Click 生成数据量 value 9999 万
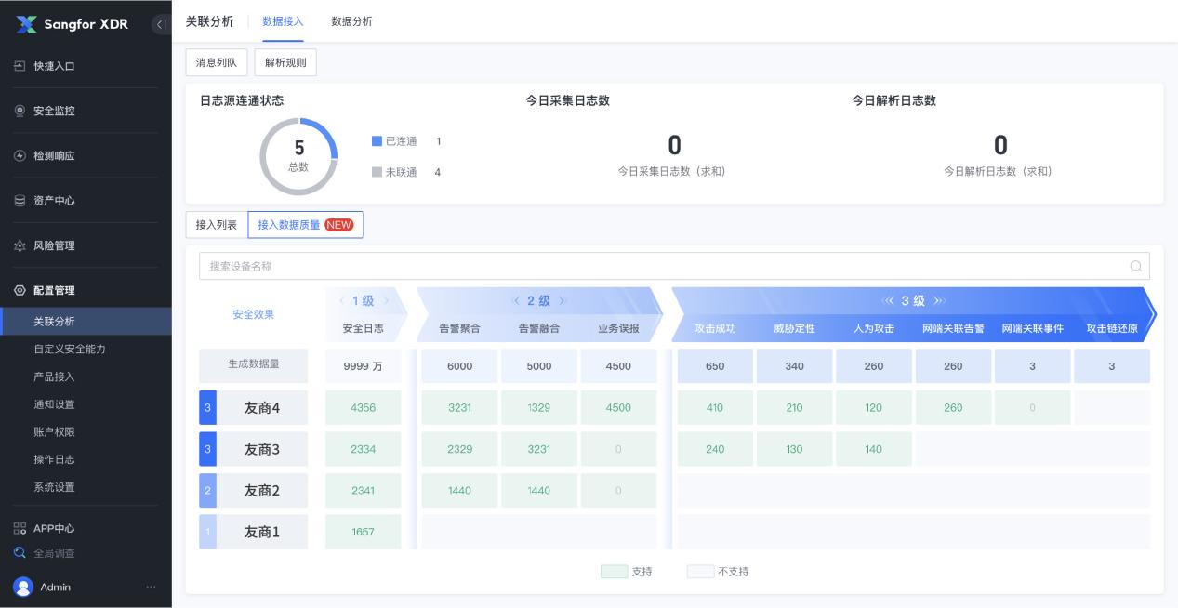1178x608 pixels. [364, 366]
